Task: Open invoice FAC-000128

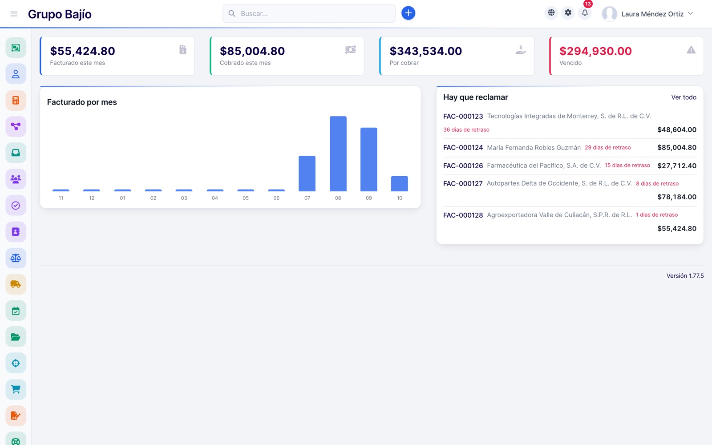Action: coord(463,215)
